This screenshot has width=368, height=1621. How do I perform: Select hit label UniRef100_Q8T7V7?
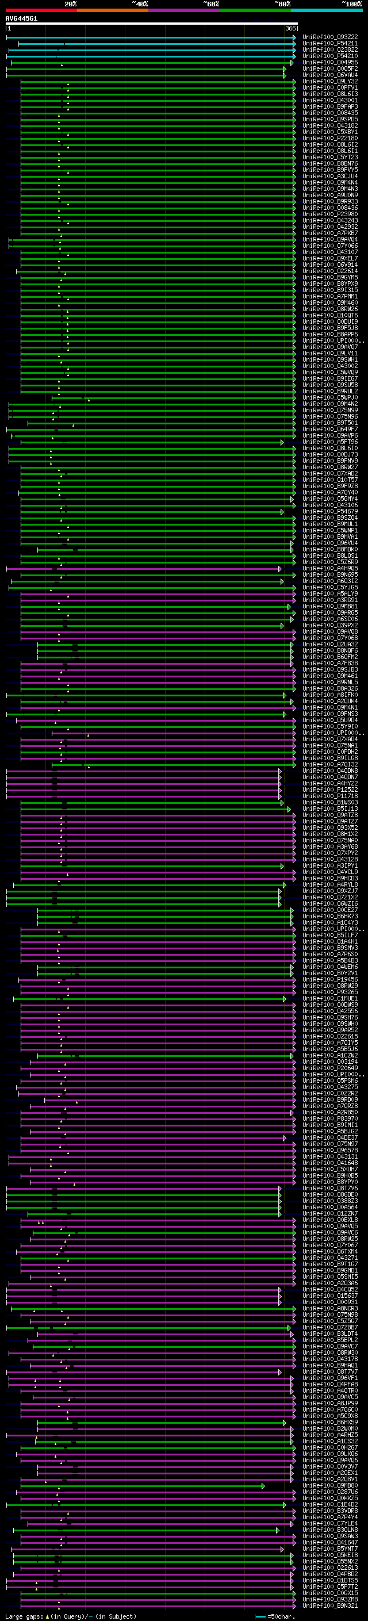330,1371
